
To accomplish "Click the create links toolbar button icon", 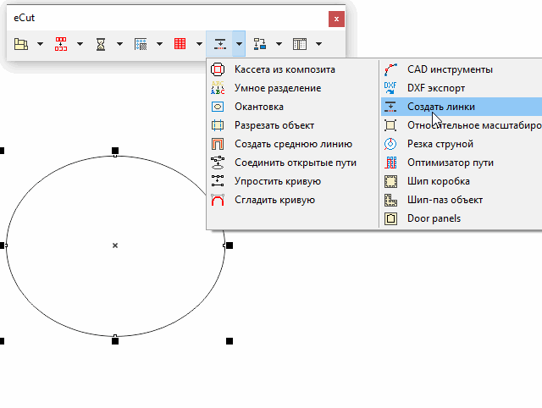I will click(220, 44).
